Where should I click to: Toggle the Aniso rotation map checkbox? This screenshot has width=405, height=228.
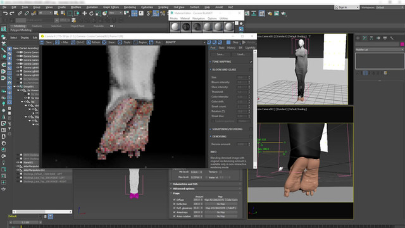175,216
